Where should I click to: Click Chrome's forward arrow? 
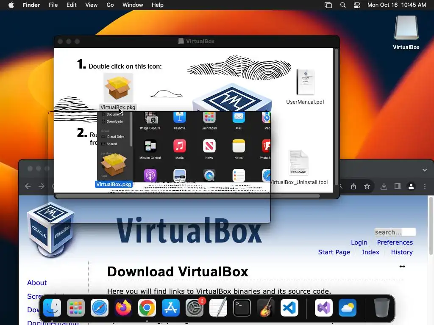coord(42,186)
